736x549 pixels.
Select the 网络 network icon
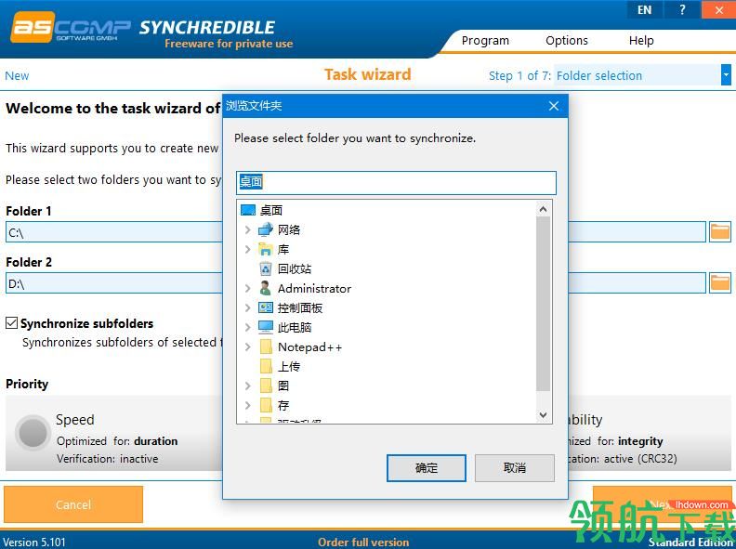tap(265, 229)
